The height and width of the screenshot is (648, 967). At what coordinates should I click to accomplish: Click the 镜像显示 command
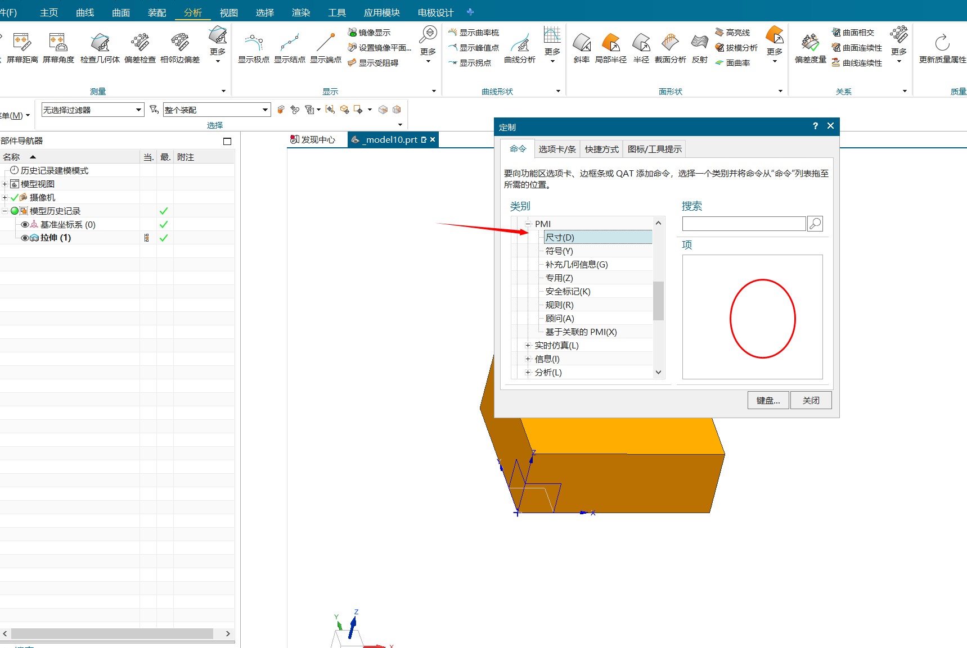pos(369,33)
